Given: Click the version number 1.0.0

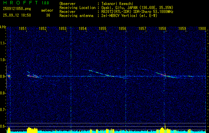Looking at the screenshot, I should (45, 3).
